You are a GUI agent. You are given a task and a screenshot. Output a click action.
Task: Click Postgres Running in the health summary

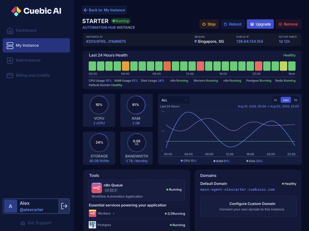259,81
